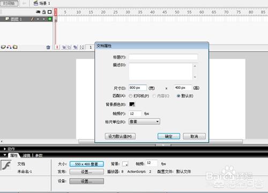Click the 场景 1 clapperboard icon
This screenshot has height=193, width=268.
(x=36, y=3)
